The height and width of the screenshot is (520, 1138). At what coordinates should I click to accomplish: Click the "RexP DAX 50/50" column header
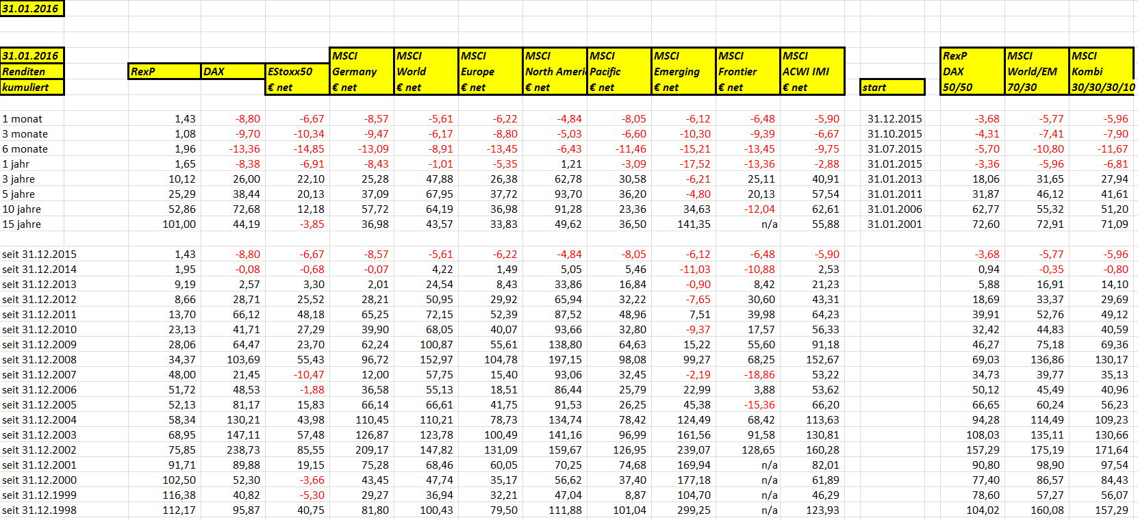pos(973,71)
